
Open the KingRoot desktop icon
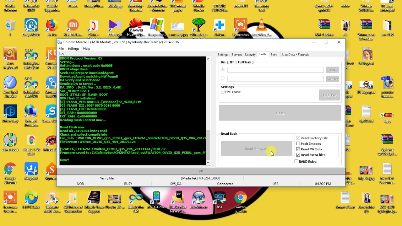click(x=31, y=171)
